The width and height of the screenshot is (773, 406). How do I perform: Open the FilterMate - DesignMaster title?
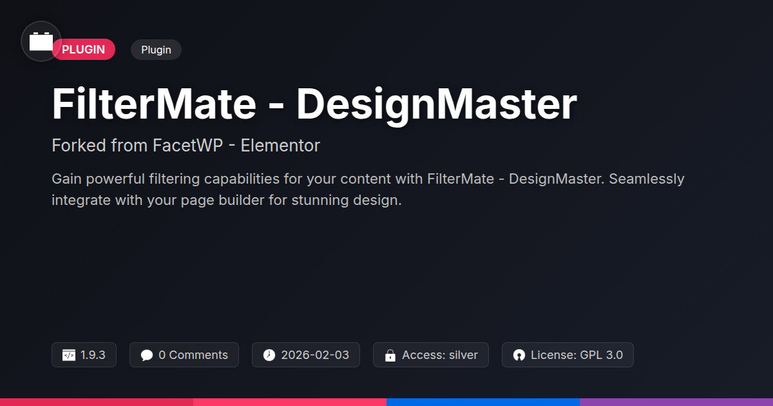pos(314,105)
